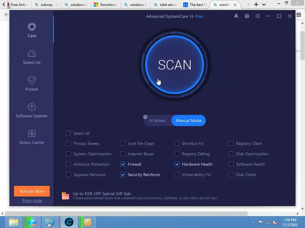This screenshot has width=305, height=228.
Task: Tick the Shortcut Fix checkbox
Action: click(177, 143)
